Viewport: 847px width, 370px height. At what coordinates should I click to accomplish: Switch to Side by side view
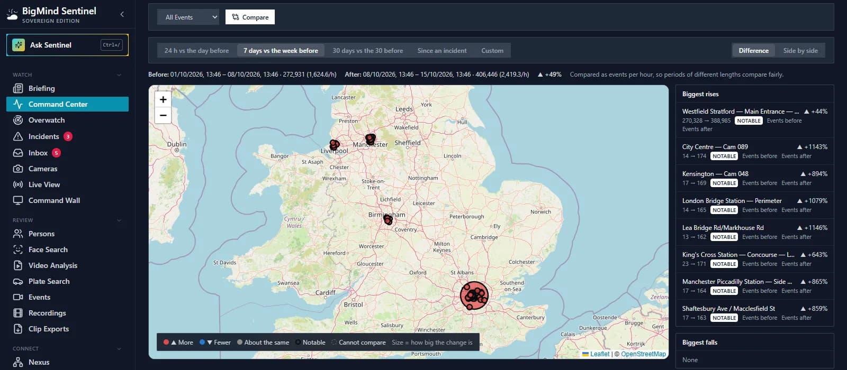(x=800, y=51)
